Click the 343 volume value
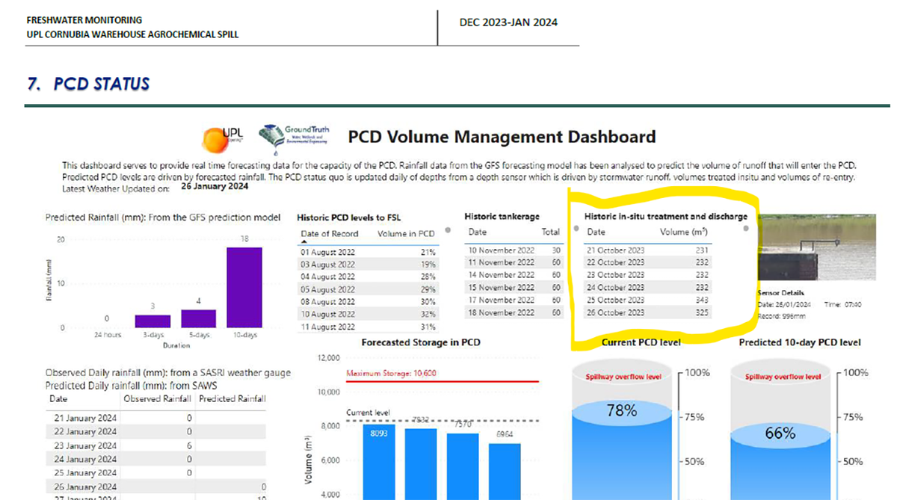 pos(700,300)
